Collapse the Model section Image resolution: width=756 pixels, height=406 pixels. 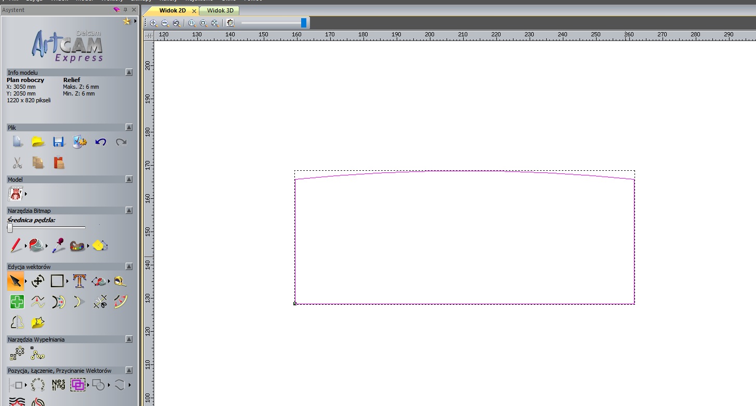pos(129,179)
